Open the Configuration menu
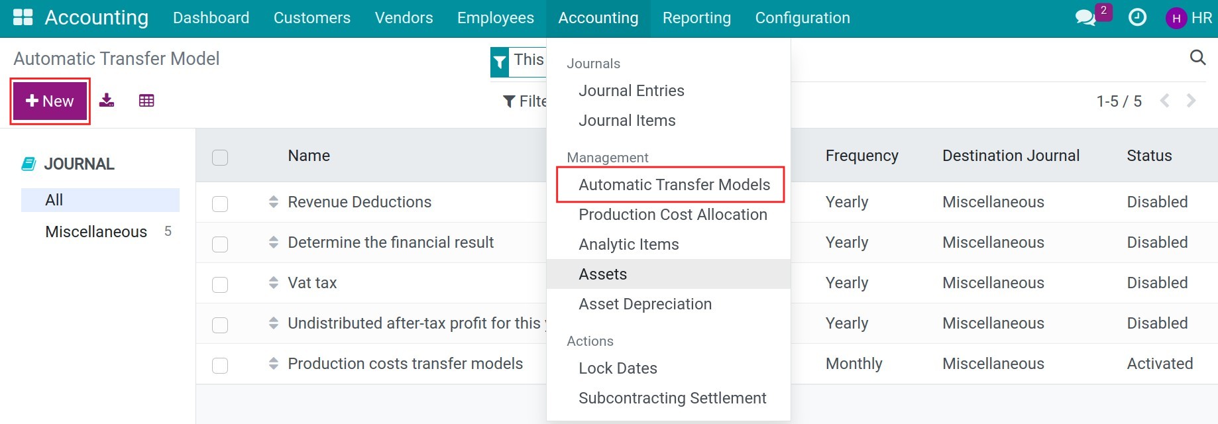Screen dimensions: 1218x424 click(803, 18)
